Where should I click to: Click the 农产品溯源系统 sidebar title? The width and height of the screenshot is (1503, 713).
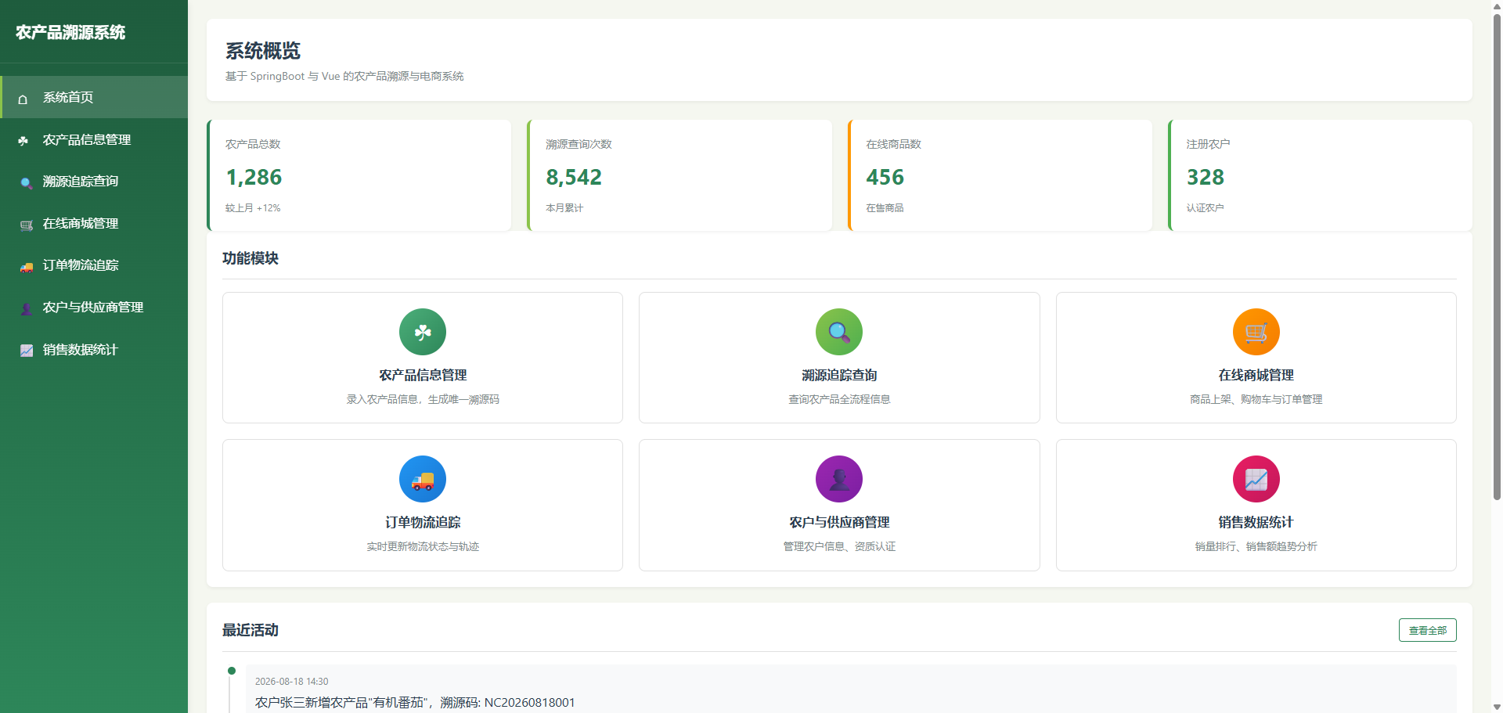[70, 32]
